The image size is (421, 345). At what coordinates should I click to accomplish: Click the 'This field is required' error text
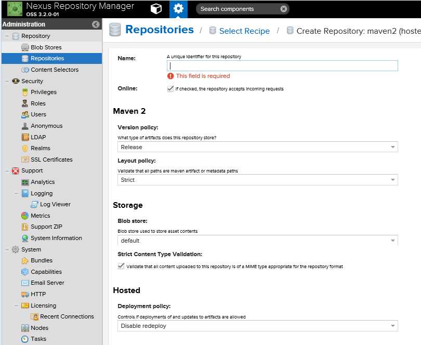[x=203, y=76]
